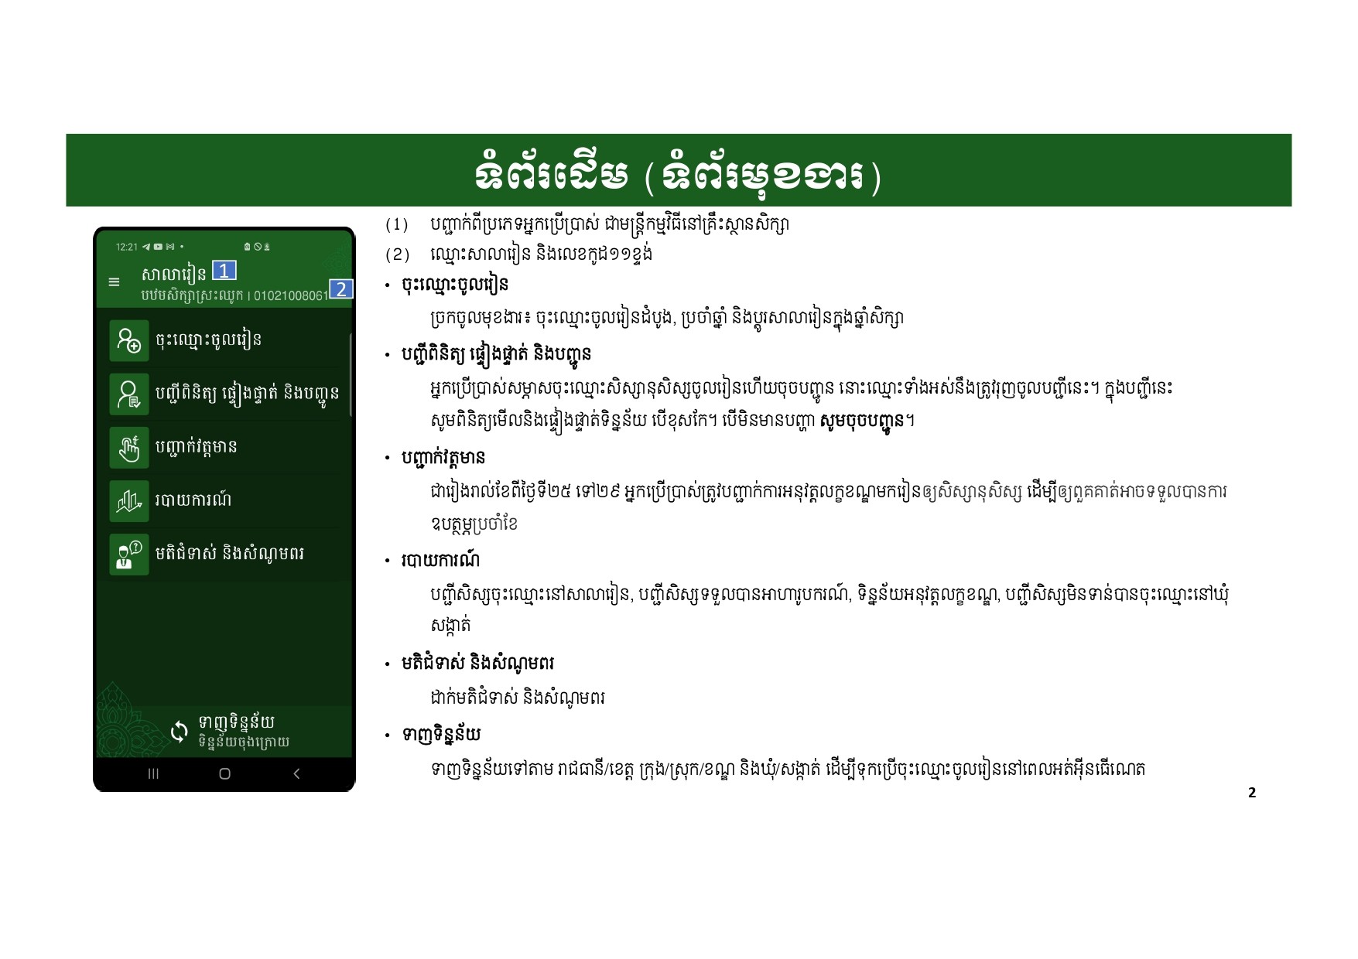
Task: Click the bold heading បញ្ជាក់វត្តមាន in the description list
Action: (x=443, y=458)
